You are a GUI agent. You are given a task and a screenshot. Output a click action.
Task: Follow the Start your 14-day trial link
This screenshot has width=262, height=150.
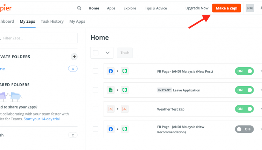click(x=42, y=119)
